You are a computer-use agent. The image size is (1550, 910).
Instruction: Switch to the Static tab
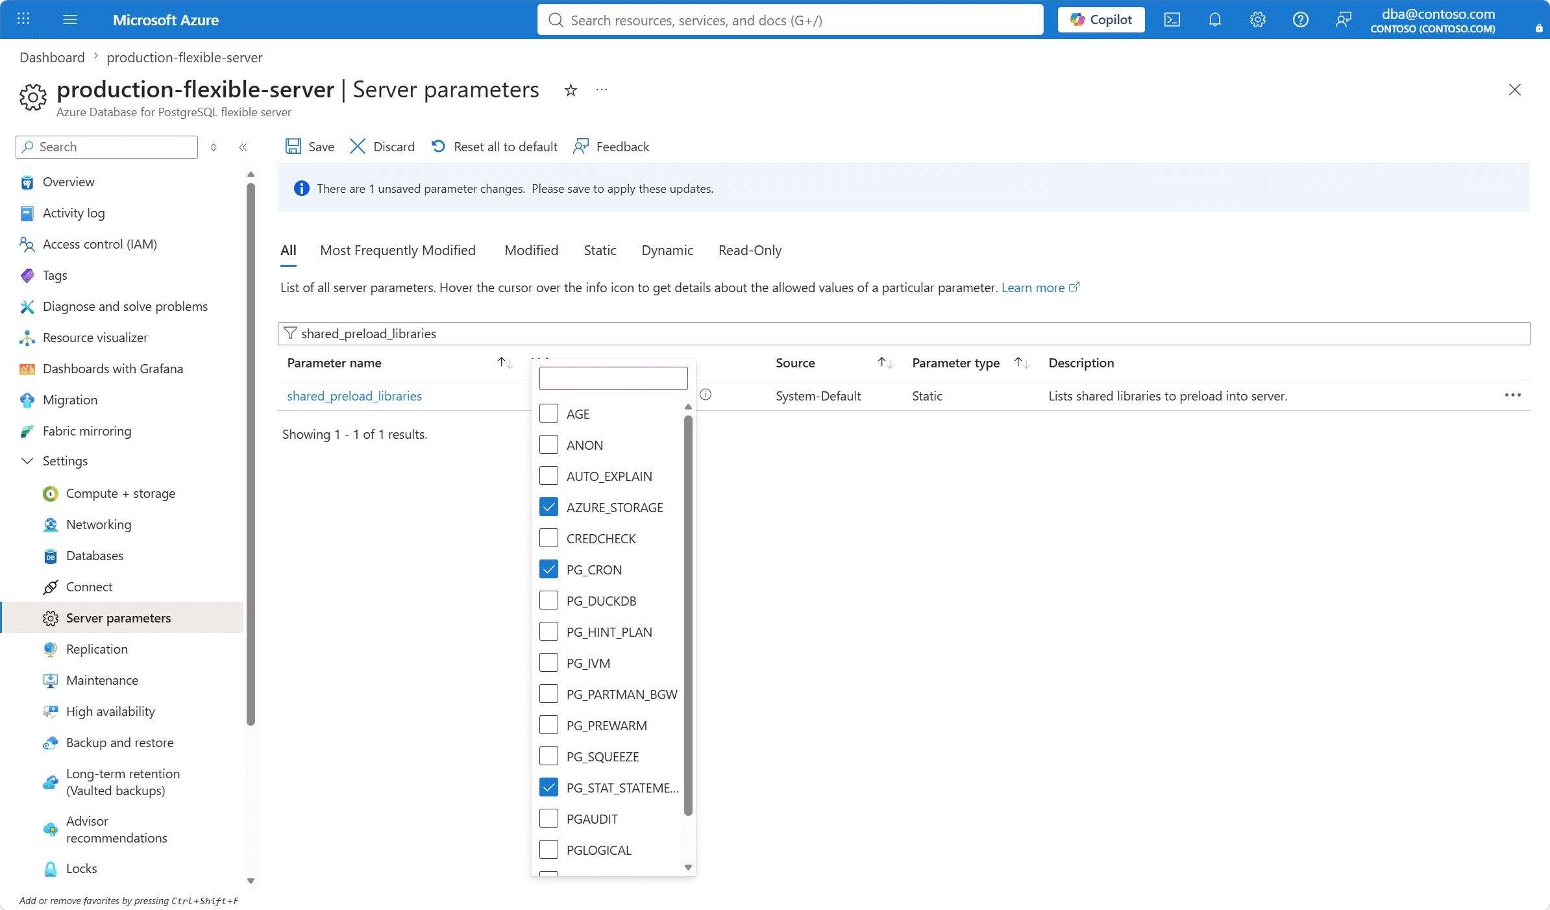pyautogui.click(x=600, y=251)
